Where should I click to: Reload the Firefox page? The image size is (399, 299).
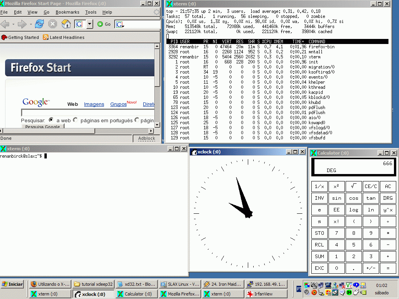tap(39, 24)
